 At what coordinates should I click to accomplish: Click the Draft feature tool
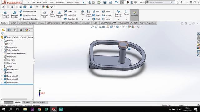tap(97, 15)
